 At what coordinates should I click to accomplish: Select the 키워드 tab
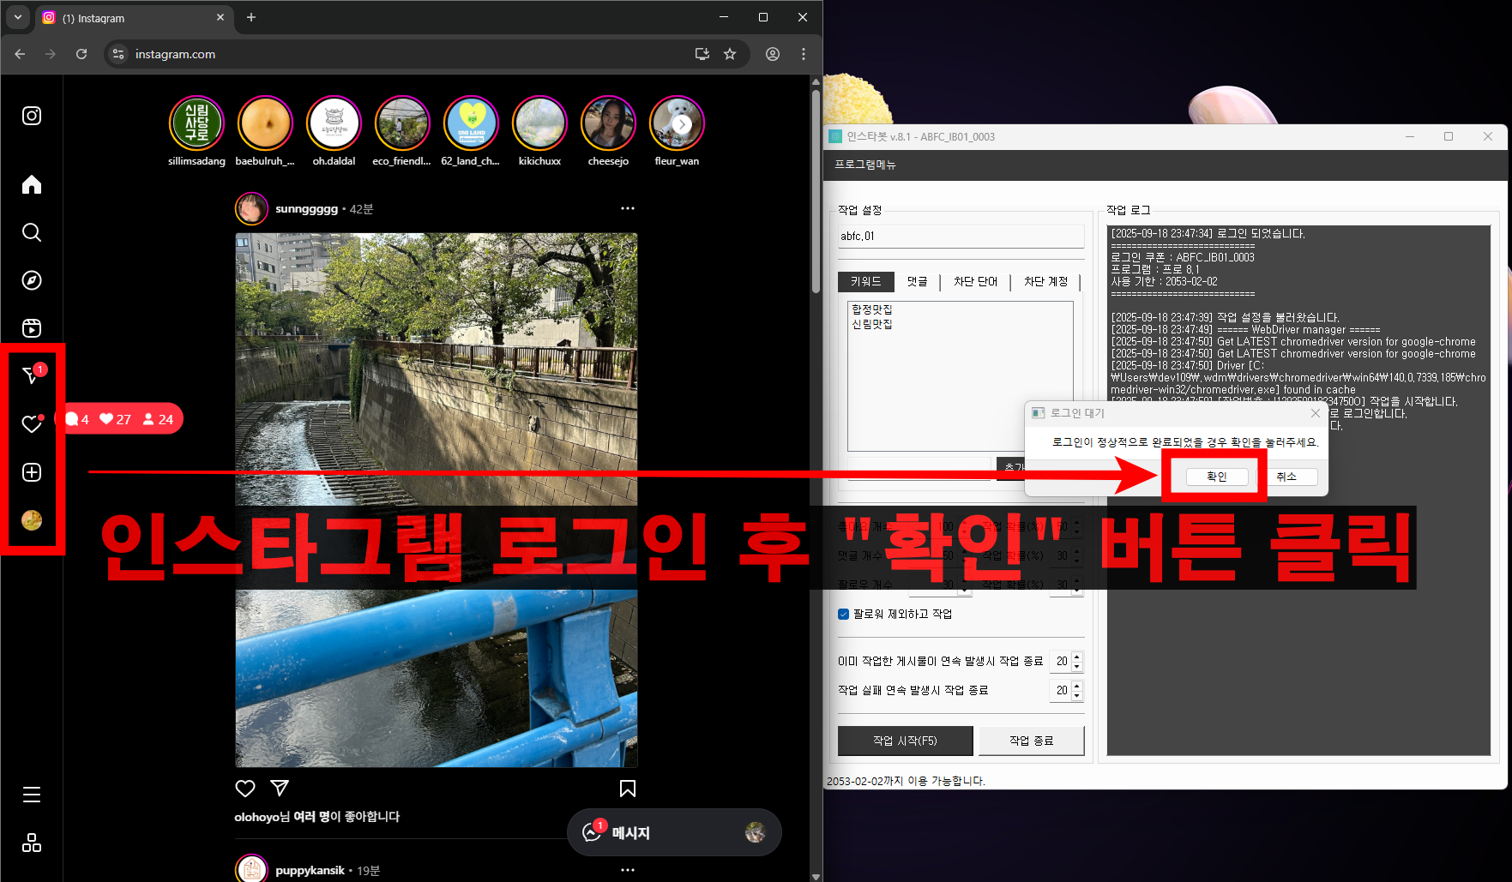pyautogui.click(x=865, y=281)
